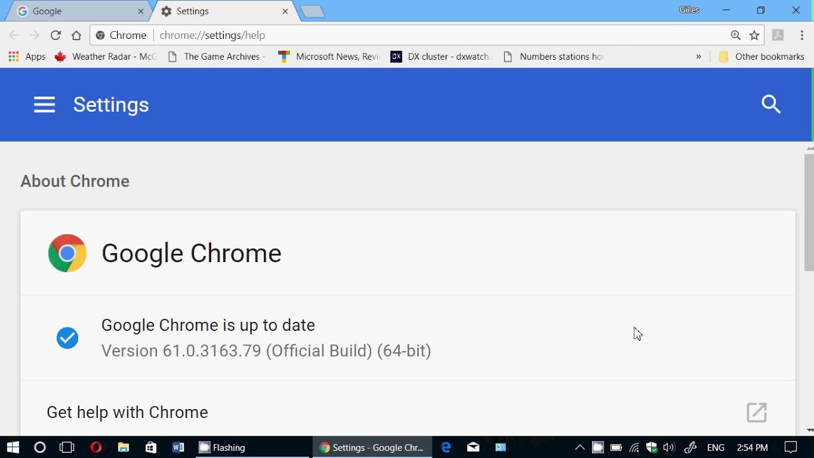
Task: Open The Game Archives bookmark
Action: point(217,57)
